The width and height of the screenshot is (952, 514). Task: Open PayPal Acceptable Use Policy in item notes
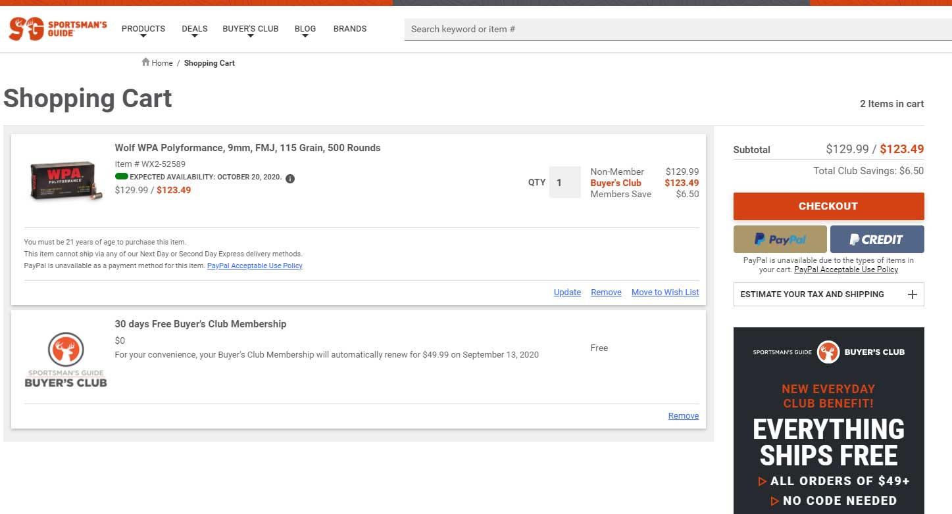click(x=255, y=266)
